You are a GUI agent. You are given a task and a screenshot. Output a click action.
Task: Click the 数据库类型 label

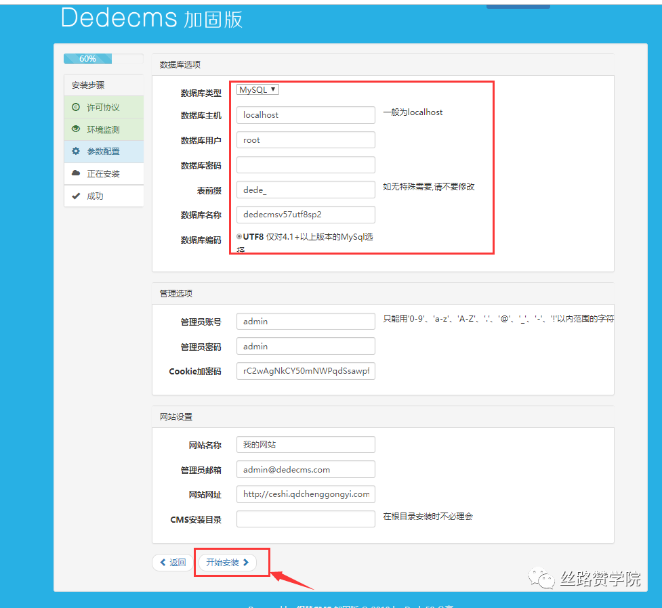coord(201,93)
